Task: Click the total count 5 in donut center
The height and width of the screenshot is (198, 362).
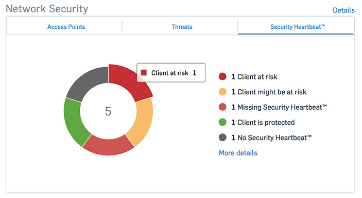Action: click(108, 111)
